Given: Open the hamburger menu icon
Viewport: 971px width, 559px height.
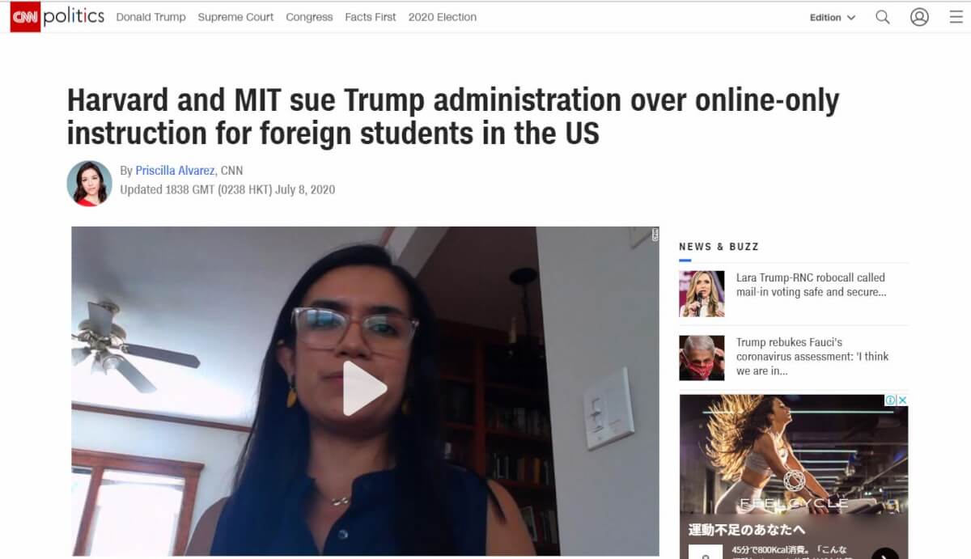Looking at the screenshot, I should [x=956, y=17].
